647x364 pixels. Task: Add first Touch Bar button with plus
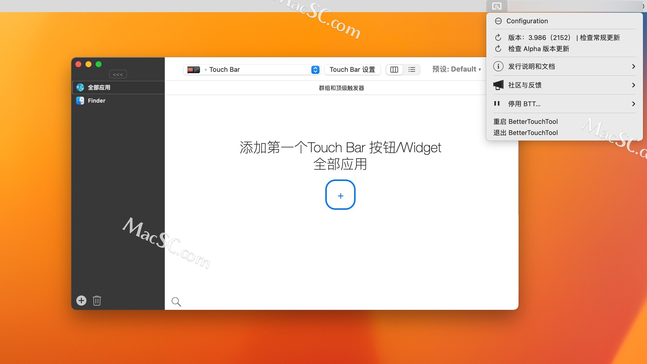340,195
